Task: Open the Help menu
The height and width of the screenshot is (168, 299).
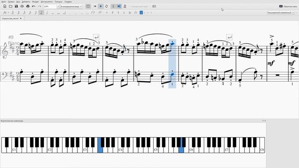Action: click(68, 1)
